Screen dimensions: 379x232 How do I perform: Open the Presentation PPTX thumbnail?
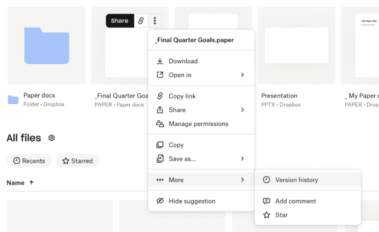point(296,45)
